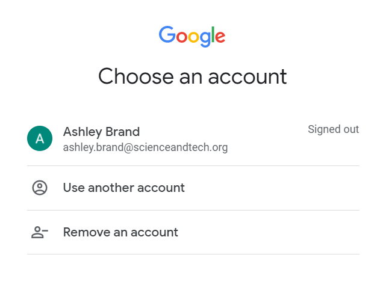Click the yellow letter o in the logo
The height and width of the screenshot is (305, 389).
coord(193,37)
